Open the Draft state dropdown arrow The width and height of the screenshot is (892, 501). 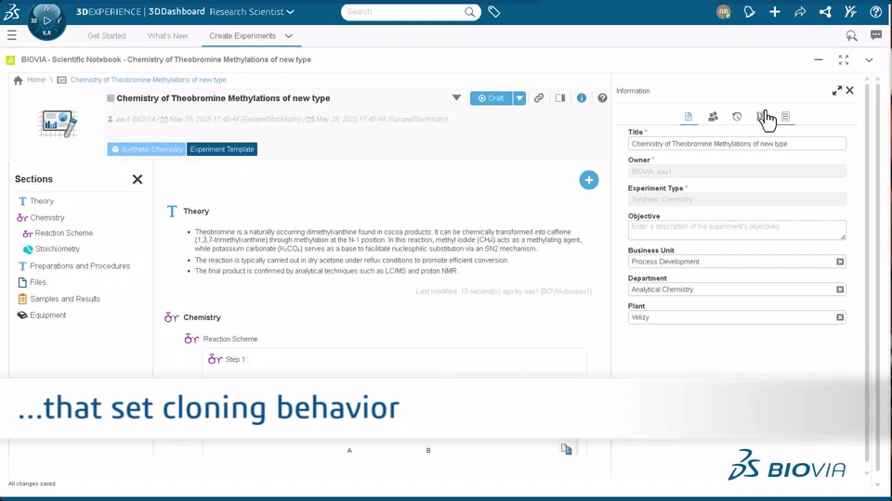[x=519, y=98]
